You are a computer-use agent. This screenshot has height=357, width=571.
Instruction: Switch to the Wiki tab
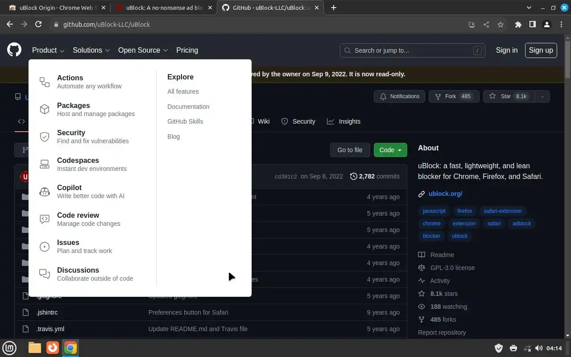click(264, 121)
